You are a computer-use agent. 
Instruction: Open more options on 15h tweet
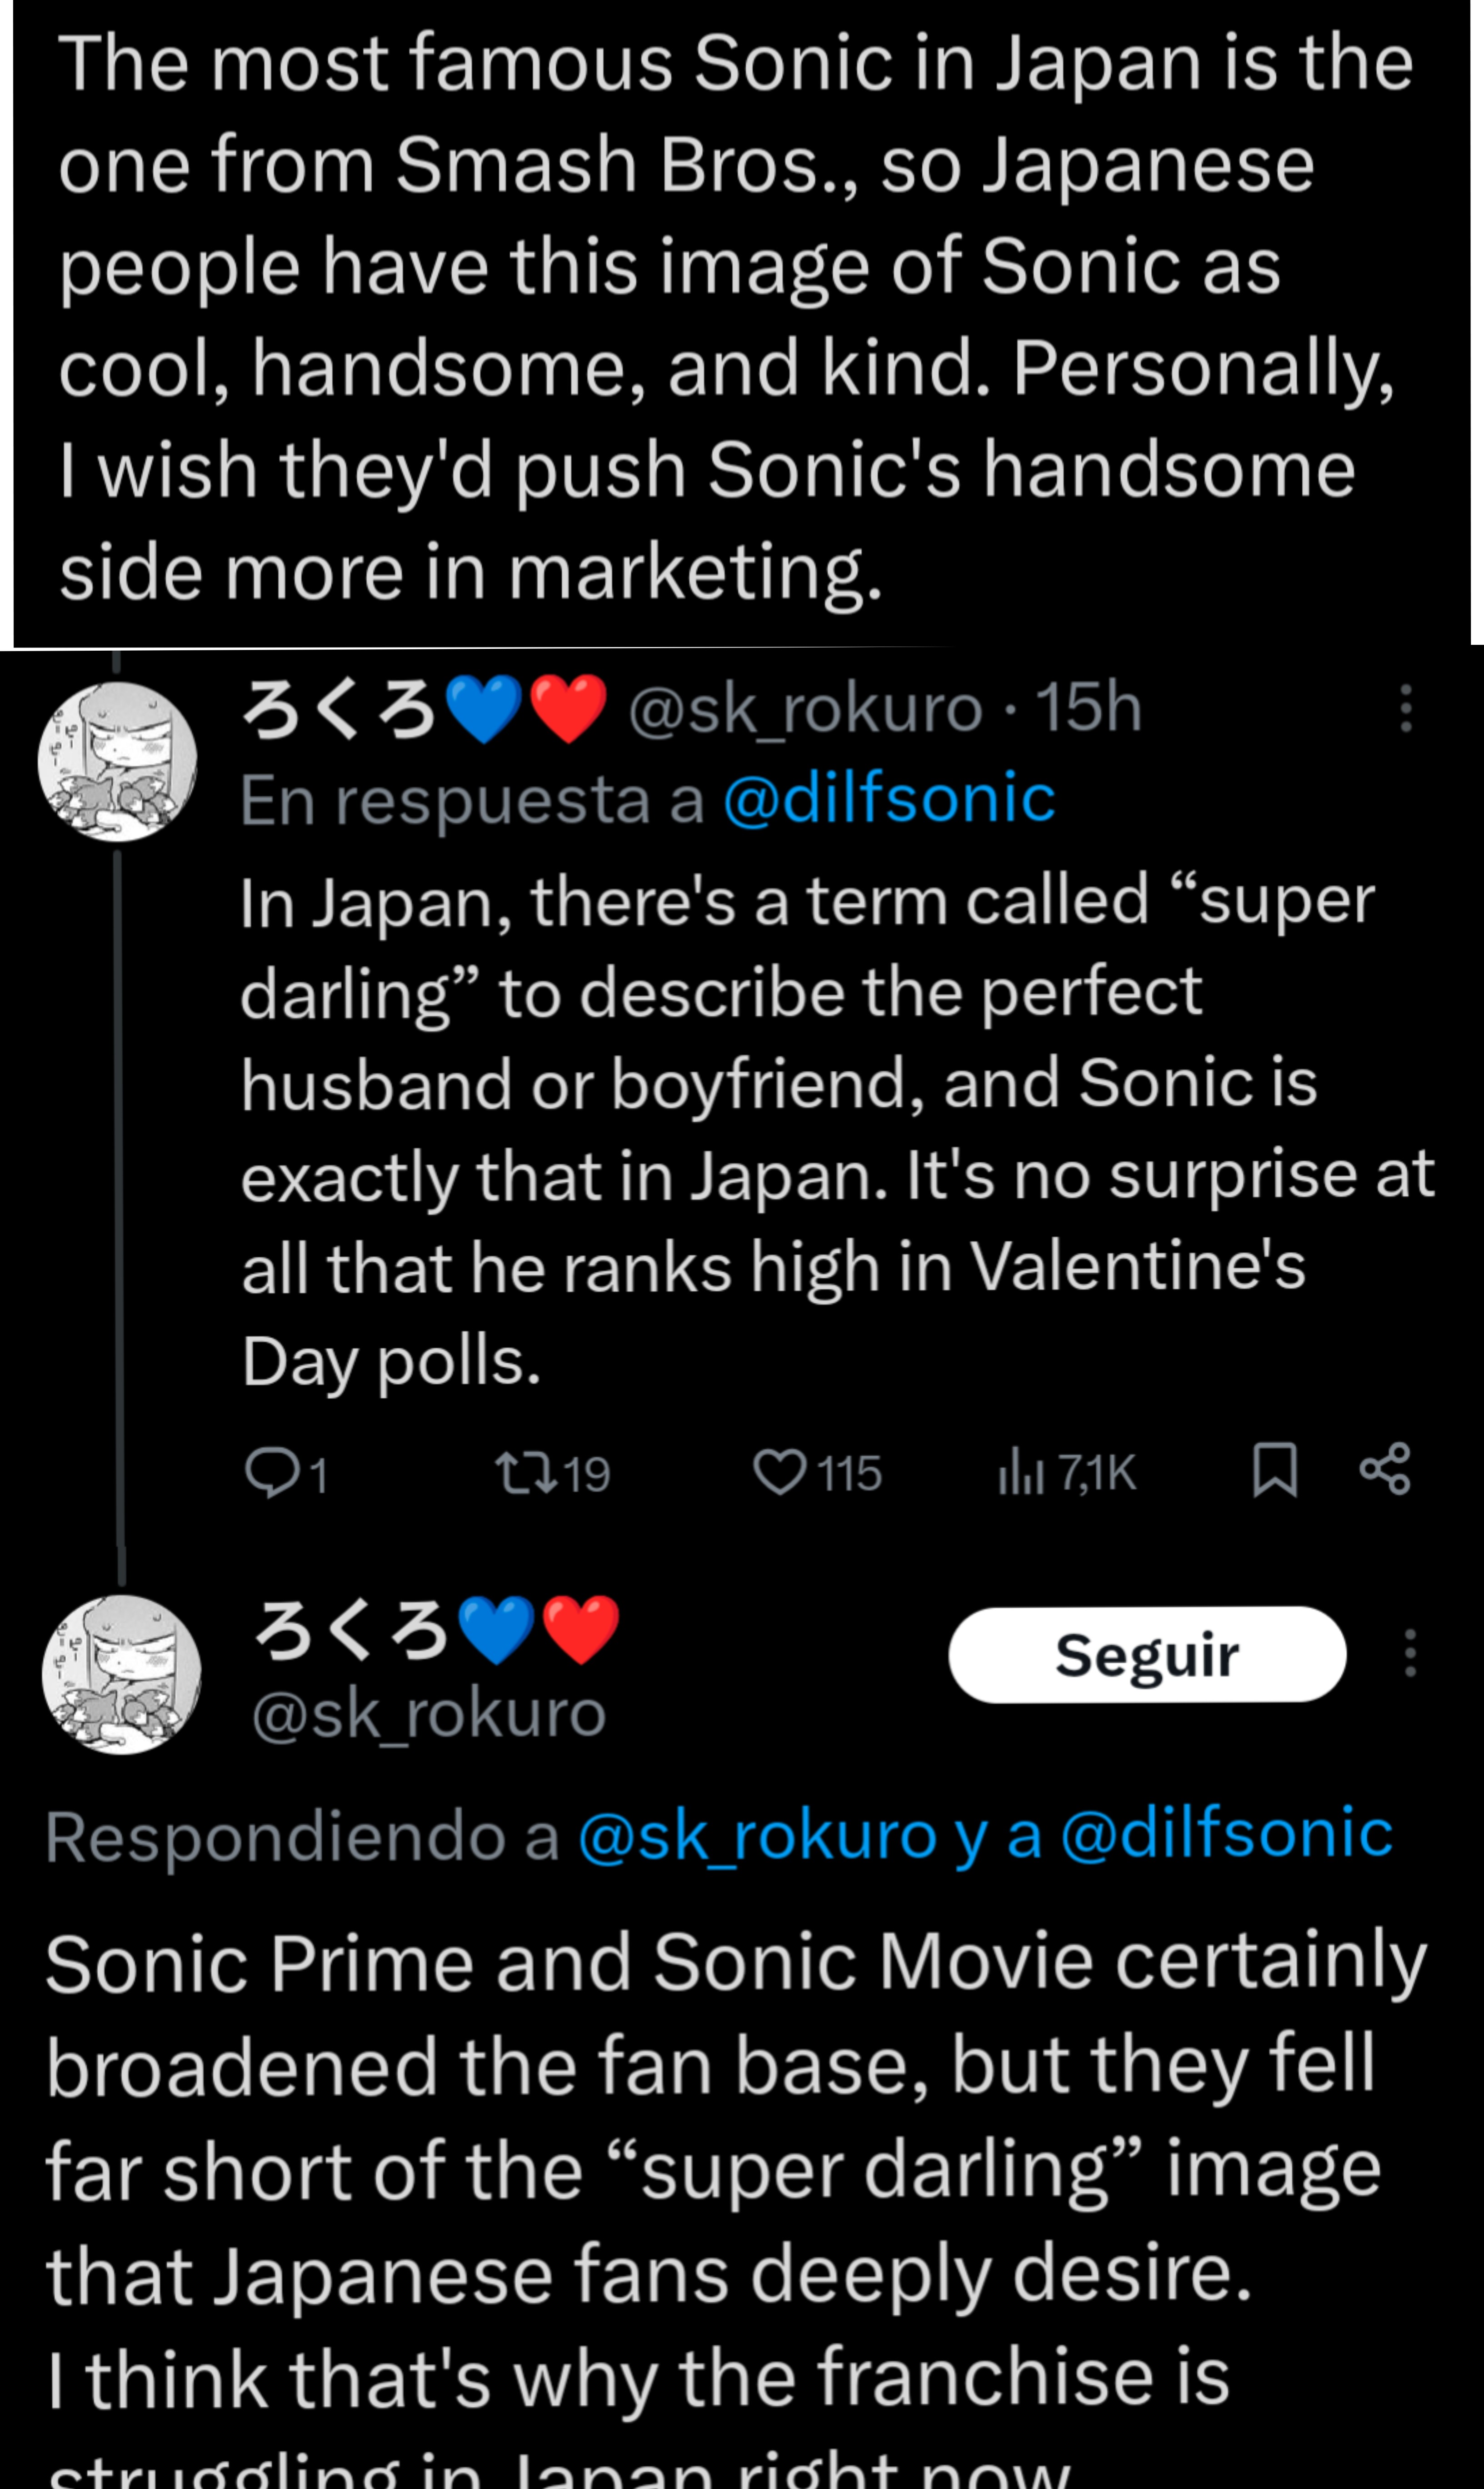1406,708
